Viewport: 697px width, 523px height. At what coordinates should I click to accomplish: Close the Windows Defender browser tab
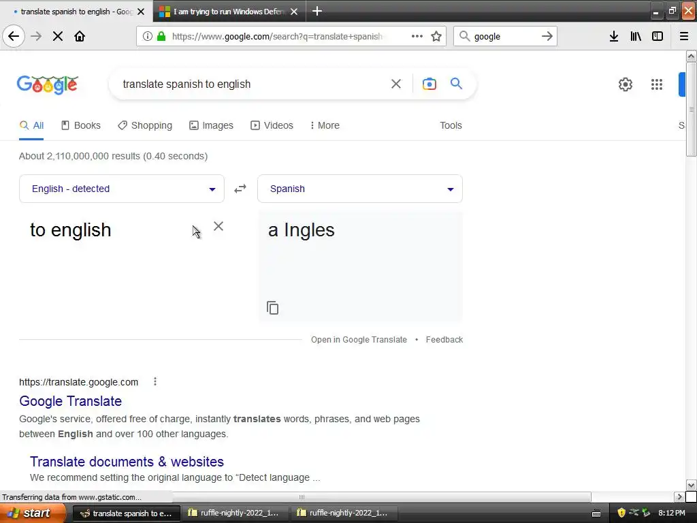tap(294, 12)
